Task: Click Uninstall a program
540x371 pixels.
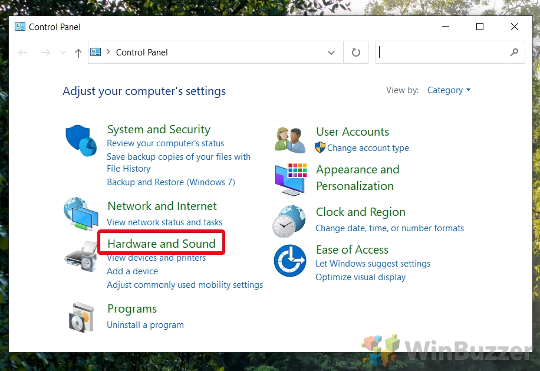Action: pyautogui.click(x=146, y=325)
